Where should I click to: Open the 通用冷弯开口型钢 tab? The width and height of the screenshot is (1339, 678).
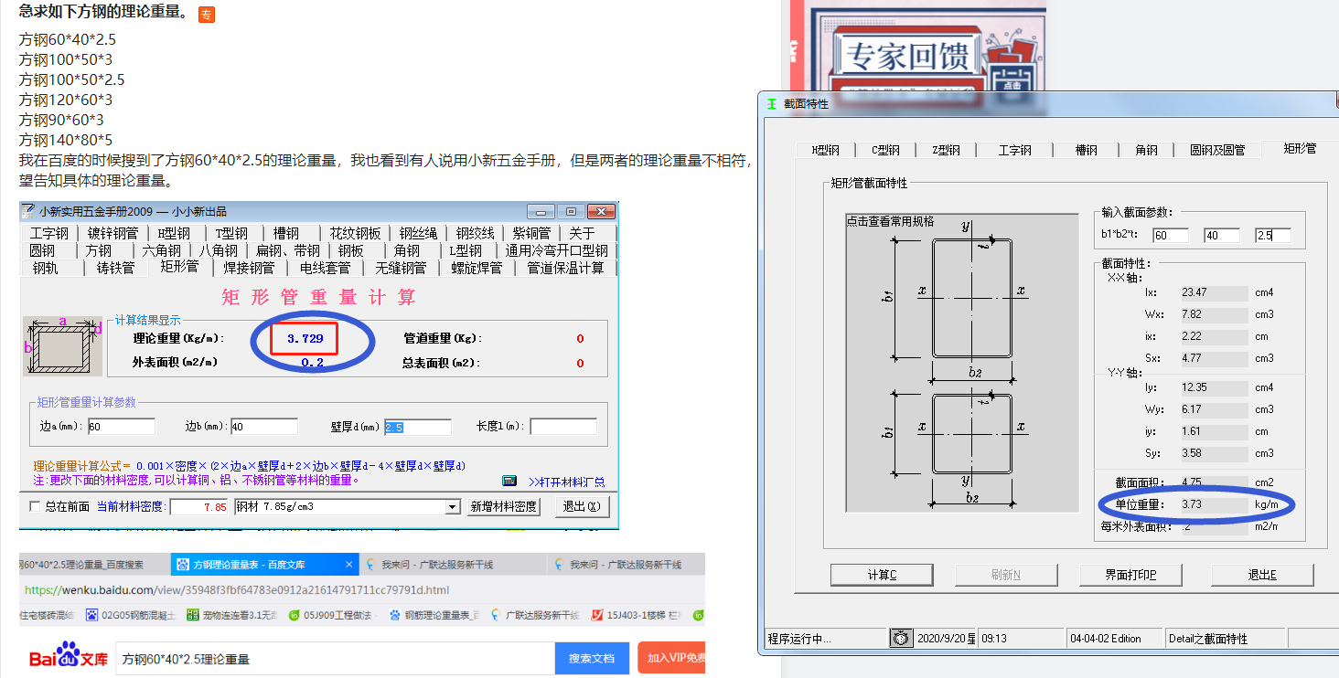pyautogui.click(x=557, y=250)
